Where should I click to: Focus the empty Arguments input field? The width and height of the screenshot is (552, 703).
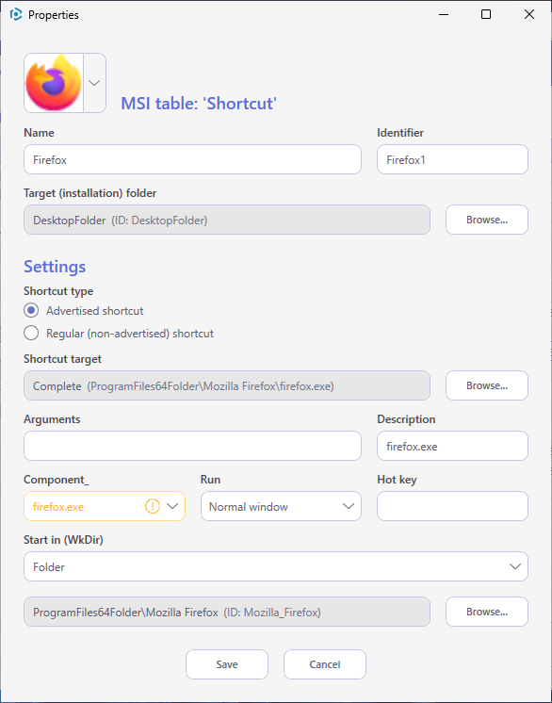tap(193, 446)
